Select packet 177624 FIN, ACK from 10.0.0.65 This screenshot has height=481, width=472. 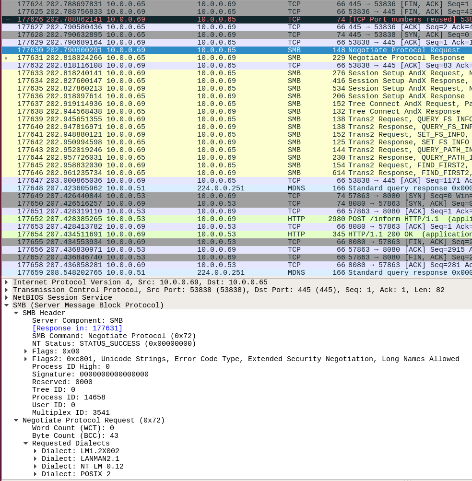(237, 4)
